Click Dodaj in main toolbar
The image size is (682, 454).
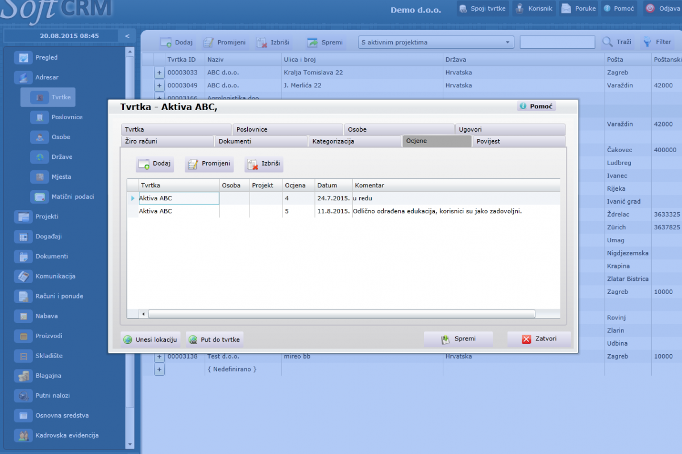176,43
